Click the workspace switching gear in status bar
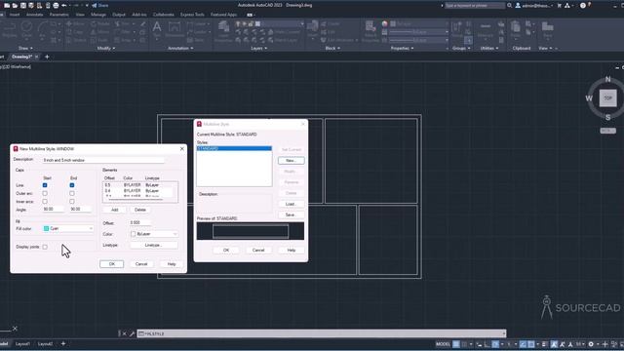 pyautogui.click(x=591, y=344)
